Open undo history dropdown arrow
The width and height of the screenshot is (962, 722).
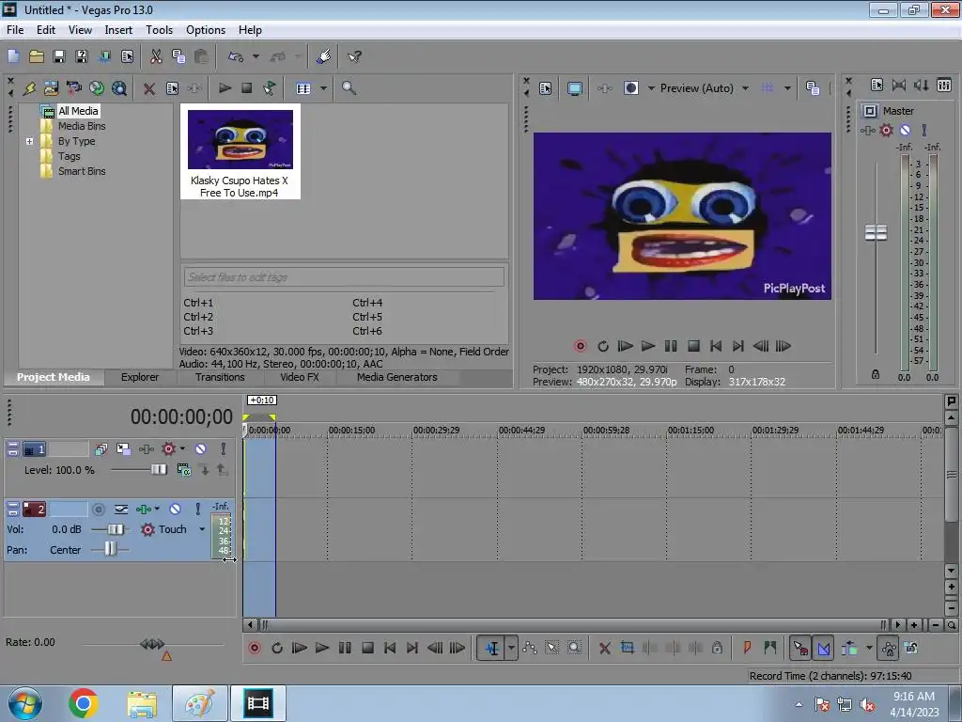(x=256, y=56)
